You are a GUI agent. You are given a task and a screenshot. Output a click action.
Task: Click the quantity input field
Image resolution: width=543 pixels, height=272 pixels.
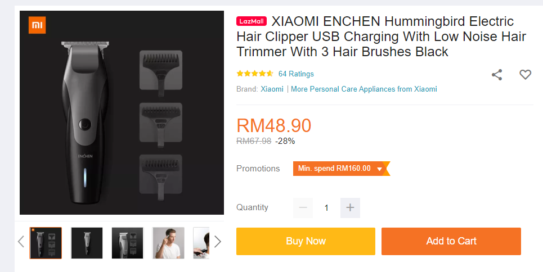click(x=326, y=207)
